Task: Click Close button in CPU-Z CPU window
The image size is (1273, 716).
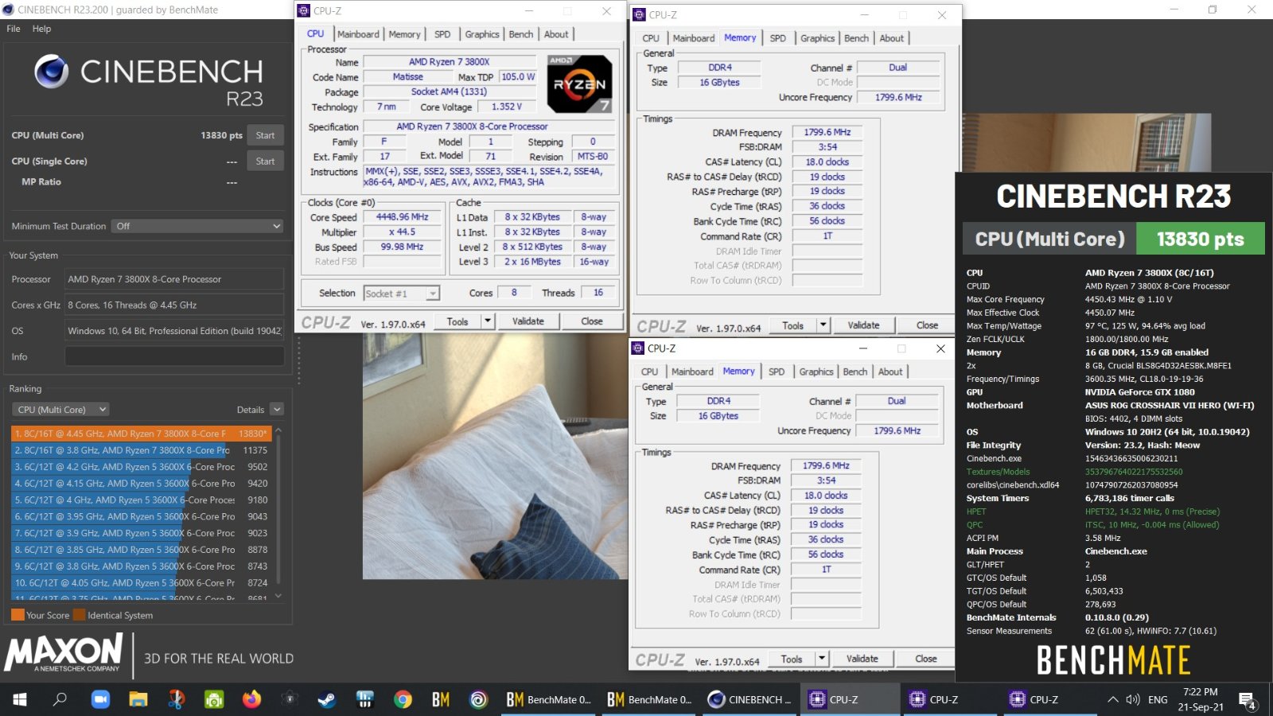Action: pyautogui.click(x=592, y=321)
